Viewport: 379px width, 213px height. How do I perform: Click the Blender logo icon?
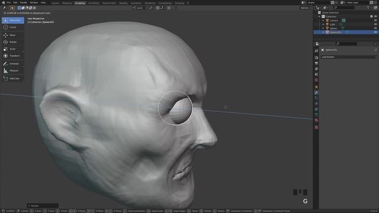(4, 2)
